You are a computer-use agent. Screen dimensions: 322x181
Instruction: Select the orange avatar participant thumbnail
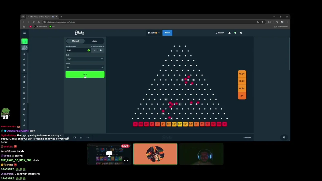(x=155, y=154)
